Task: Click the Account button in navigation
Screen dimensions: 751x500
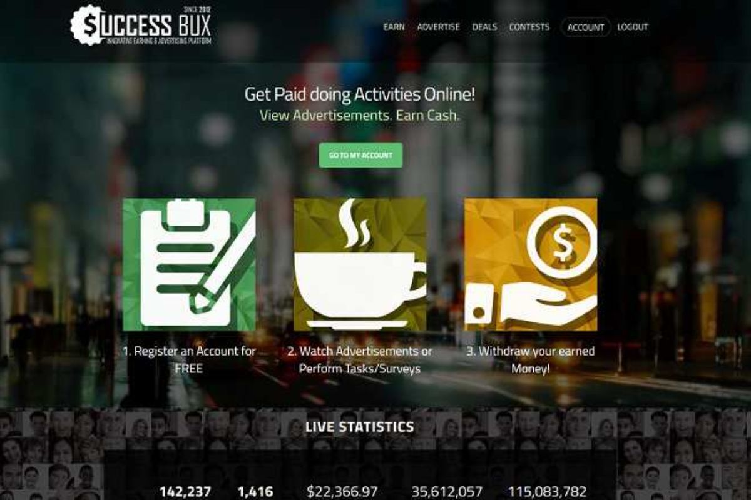Action: point(586,27)
